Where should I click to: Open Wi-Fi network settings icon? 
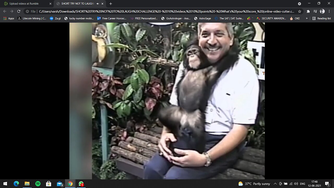[x=291, y=184]
